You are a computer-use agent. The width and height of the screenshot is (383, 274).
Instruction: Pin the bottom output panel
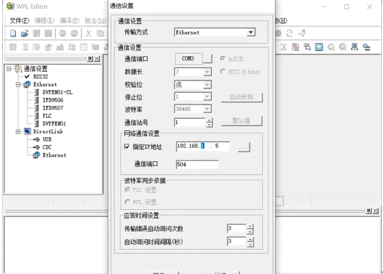(x=369, y=211)
